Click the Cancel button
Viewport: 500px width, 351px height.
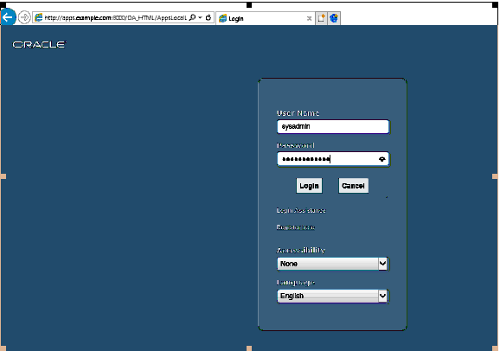point(353,186)
